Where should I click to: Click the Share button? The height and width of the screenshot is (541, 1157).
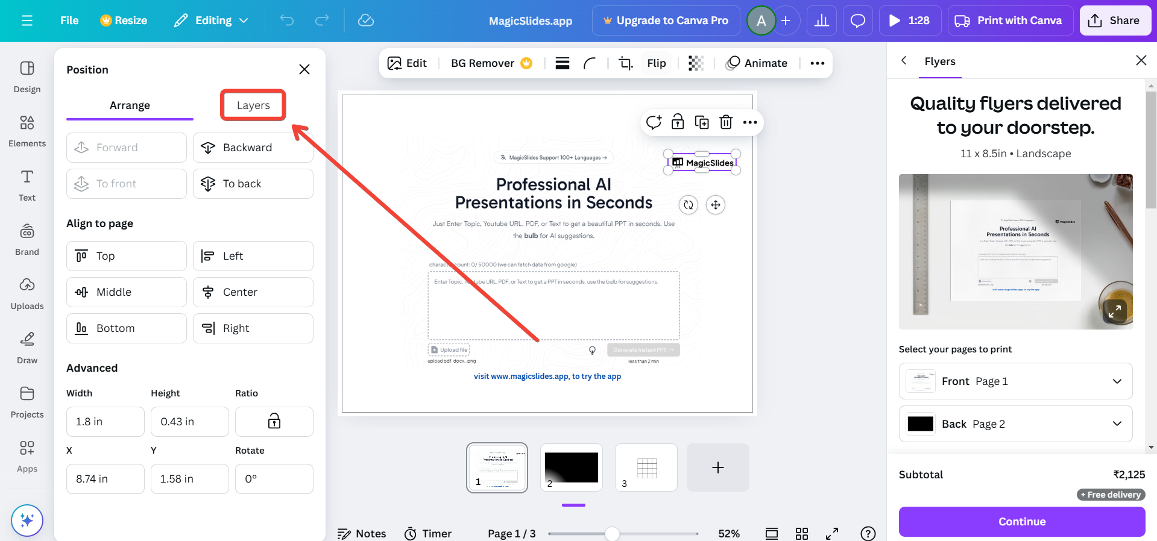click(x=1115, y=20)
